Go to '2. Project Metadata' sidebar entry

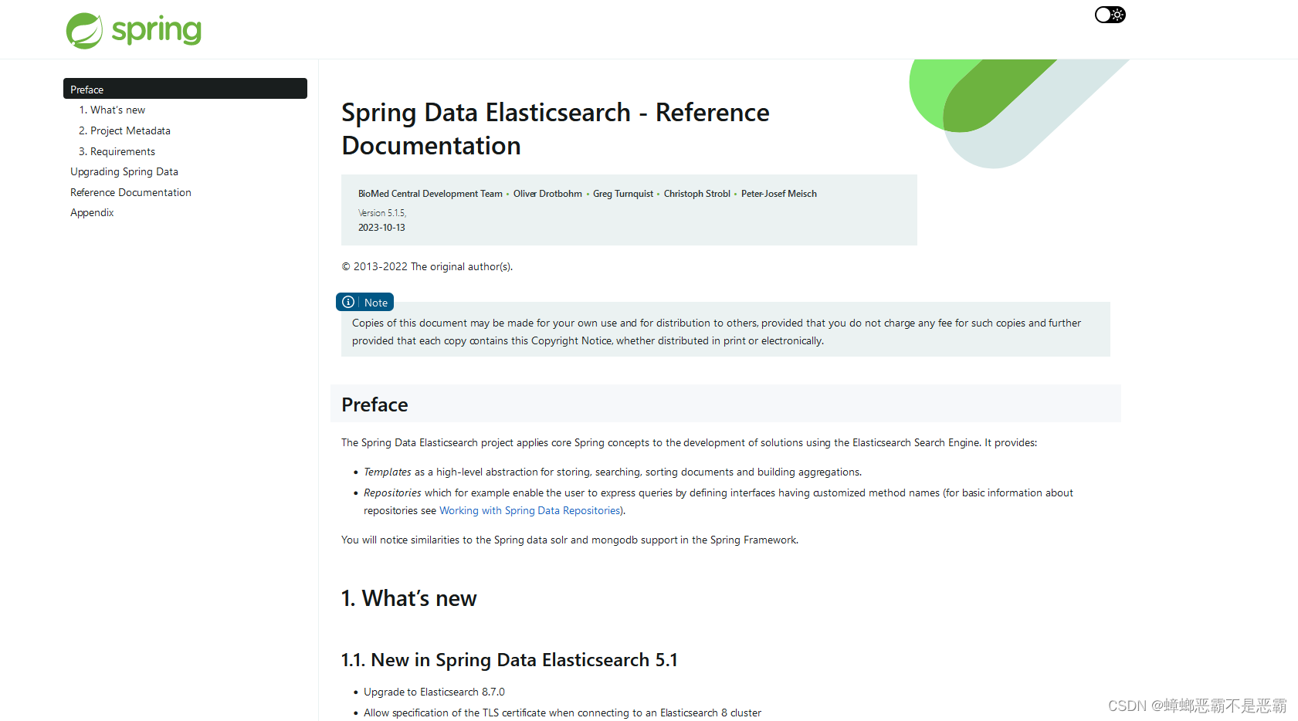click(x=124, y=130)
